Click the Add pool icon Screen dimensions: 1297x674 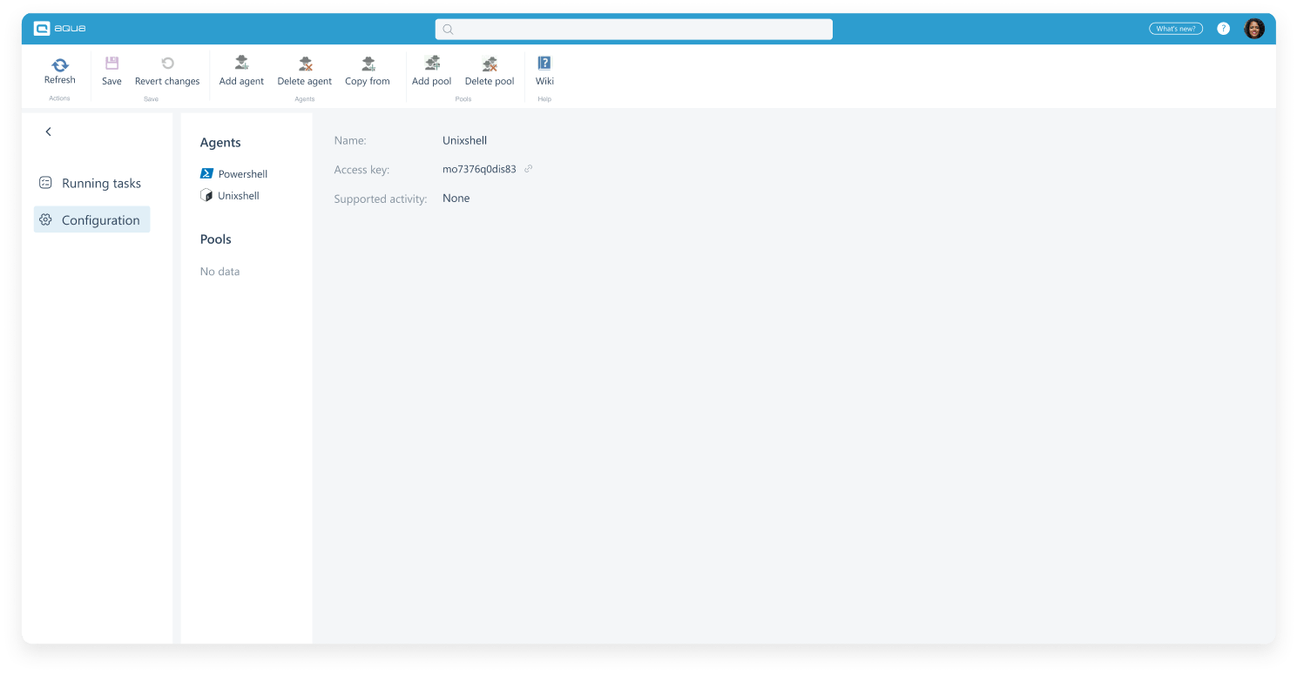pos(431,64)
